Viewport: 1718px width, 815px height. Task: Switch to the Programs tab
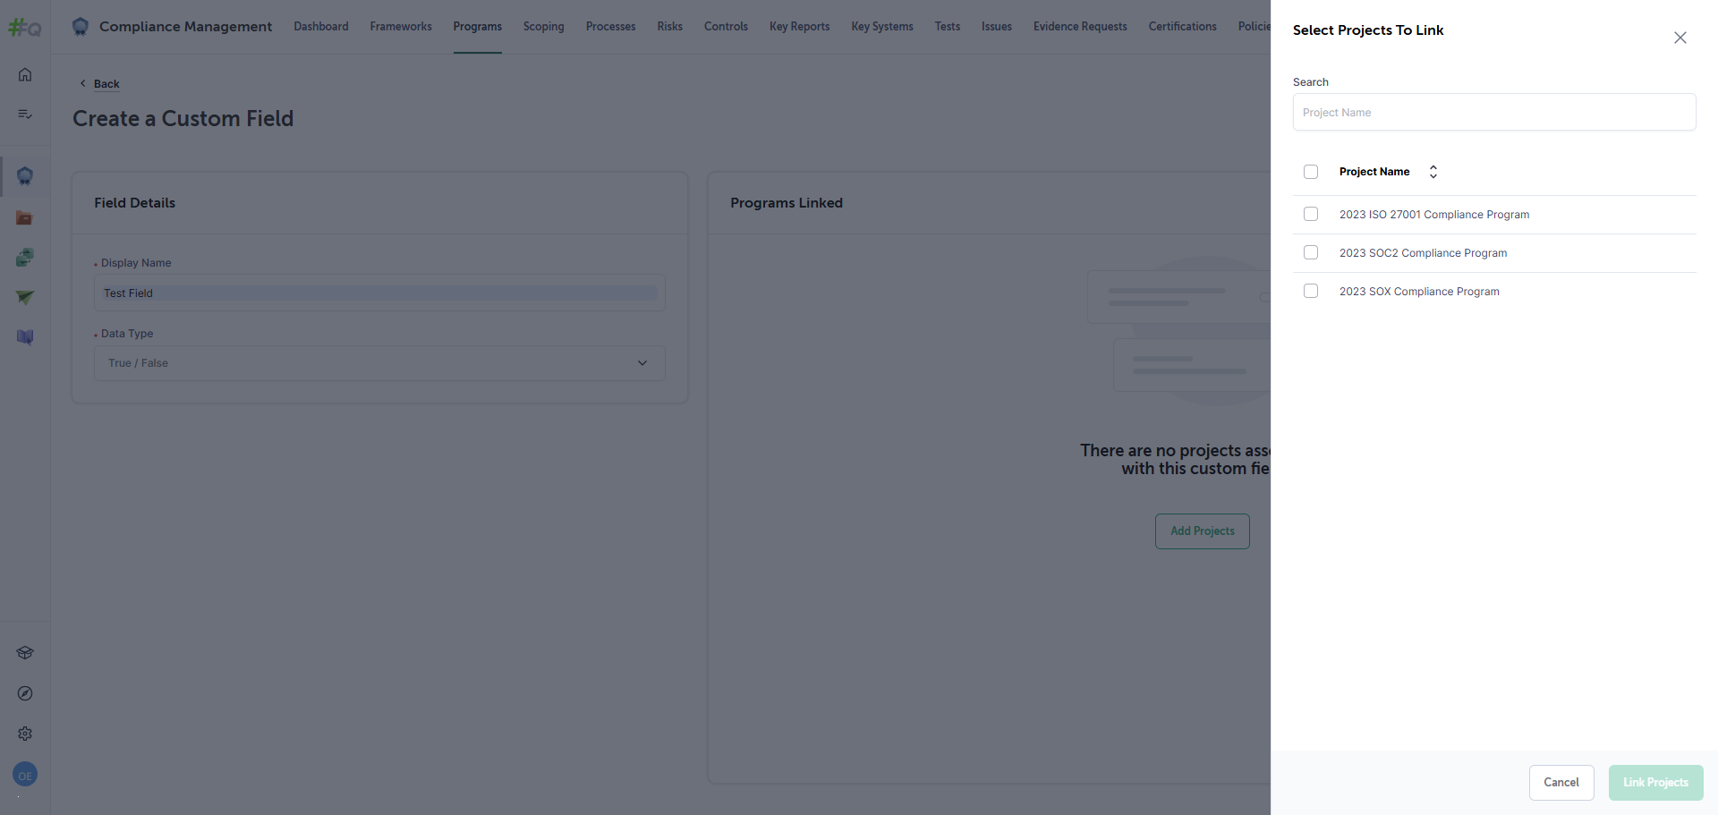[x=478, y=27]
